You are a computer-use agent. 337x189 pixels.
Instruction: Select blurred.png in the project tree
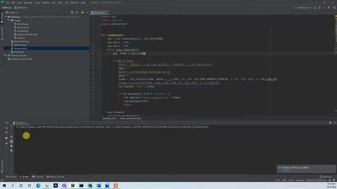(22, 24)
